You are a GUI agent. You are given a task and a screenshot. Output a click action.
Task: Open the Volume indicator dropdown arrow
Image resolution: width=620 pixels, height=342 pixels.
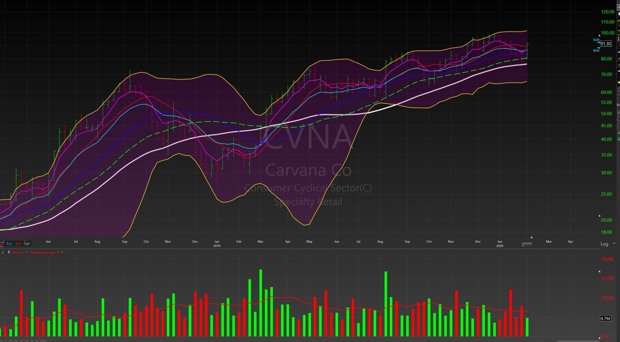click(27, 253)
